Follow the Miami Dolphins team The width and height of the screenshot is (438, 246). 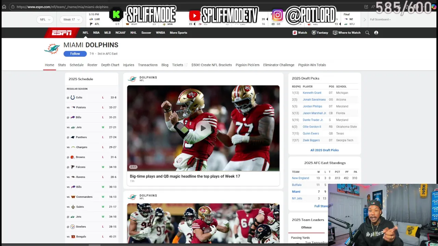(x=75, y=54)
